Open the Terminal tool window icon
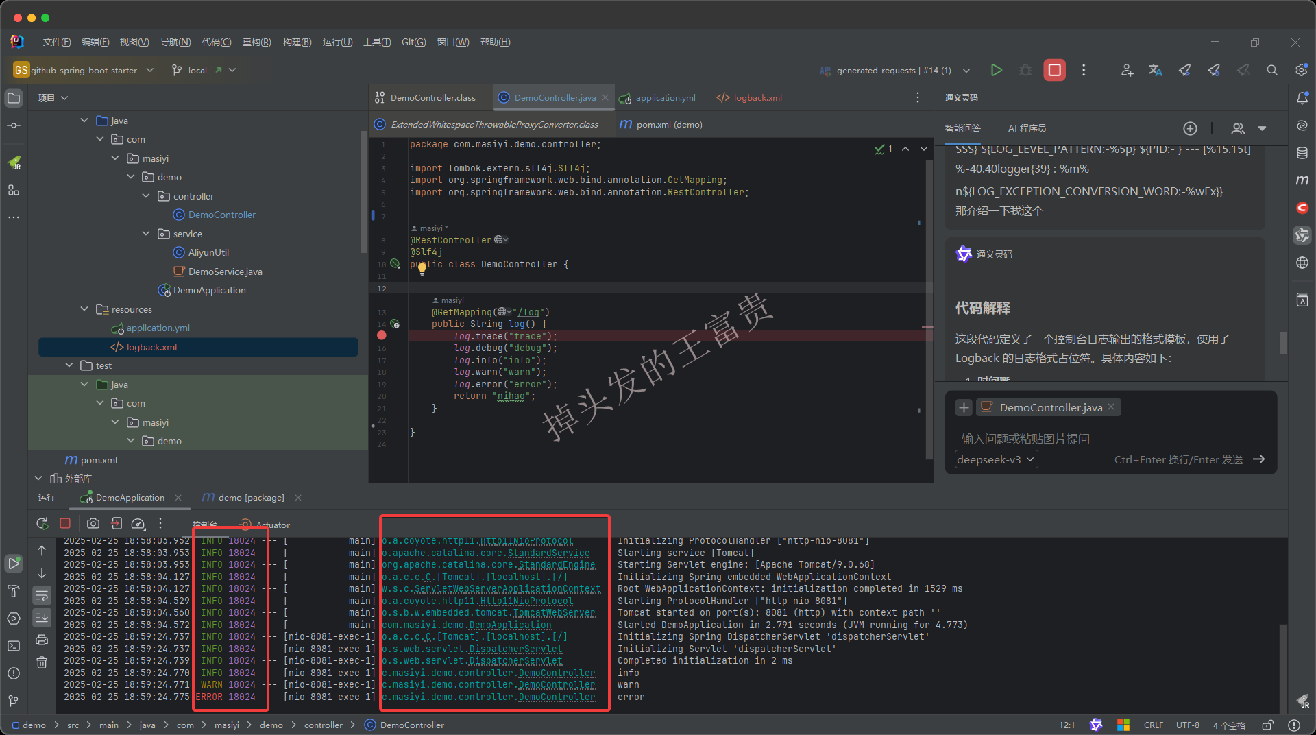This screenshot has width=1316, height=735. point(14,646)
